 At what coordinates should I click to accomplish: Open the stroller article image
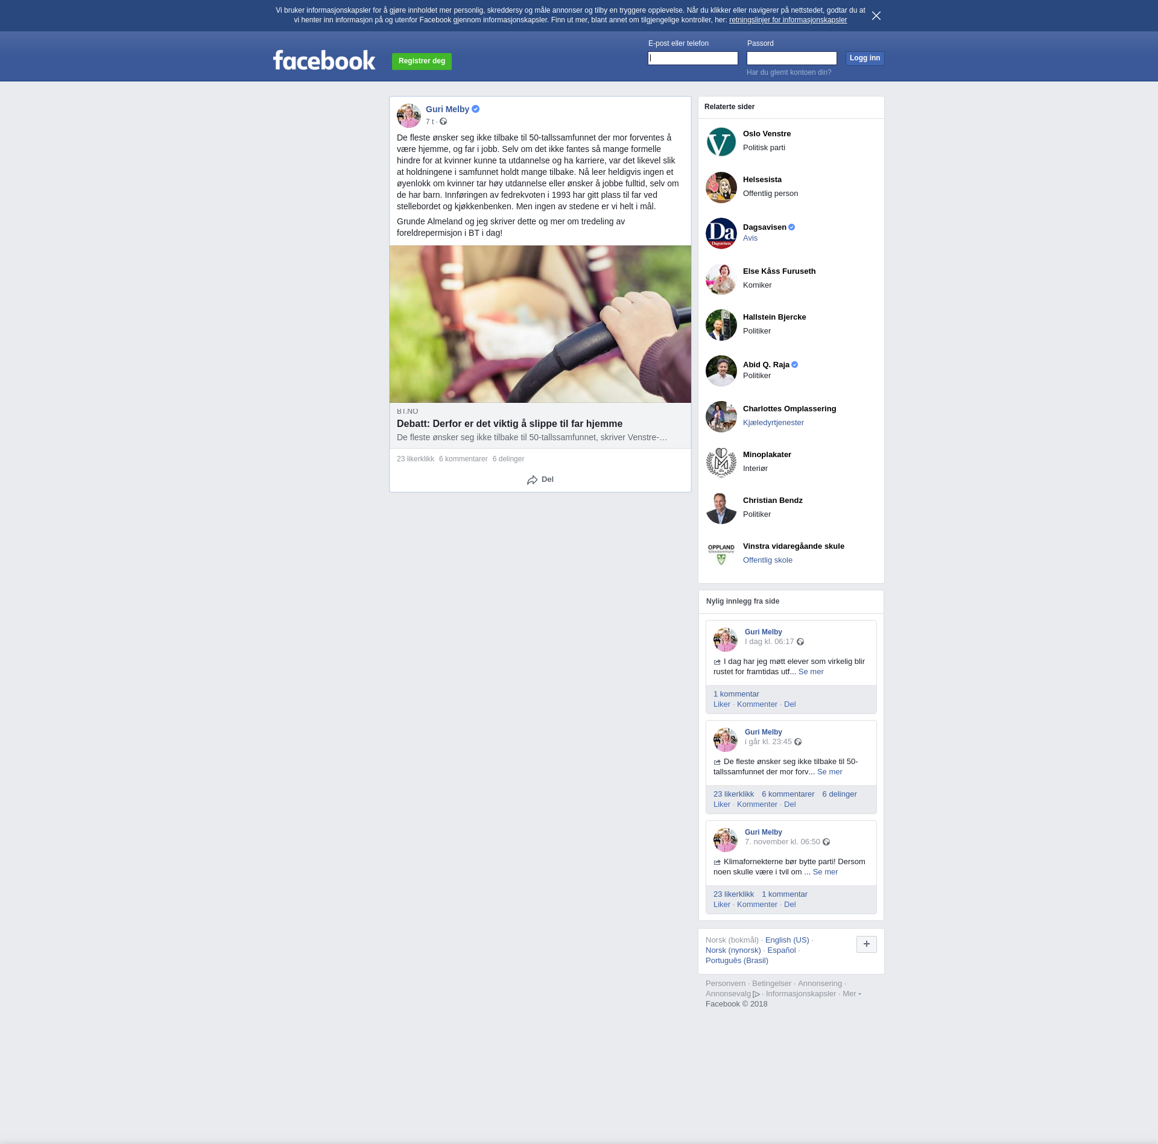[x=540, y=324]
